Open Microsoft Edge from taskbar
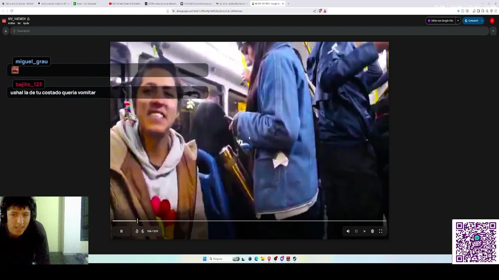This screenshot has width=499, height=280. (256, 259)
